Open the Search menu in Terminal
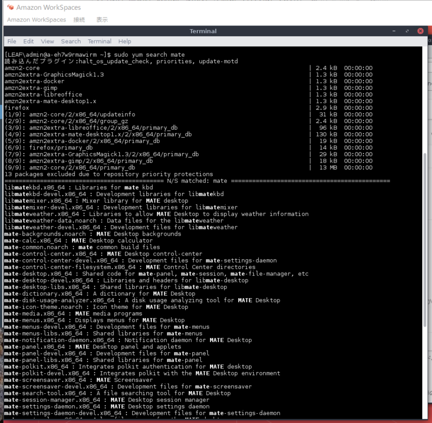The image size is (432, 423). [x=71, y=41]
